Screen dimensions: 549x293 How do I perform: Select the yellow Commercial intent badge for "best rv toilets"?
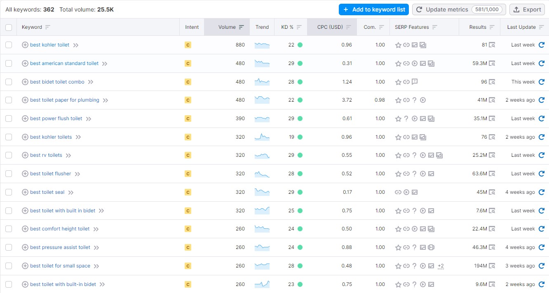click(x=188, y=155)
